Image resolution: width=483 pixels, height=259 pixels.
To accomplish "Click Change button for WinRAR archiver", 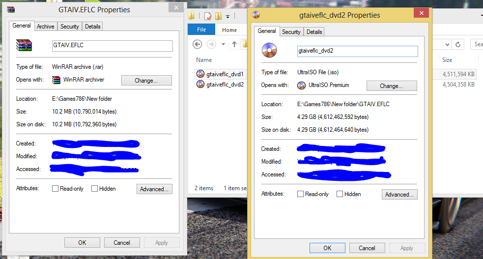I will click(146, 81).
